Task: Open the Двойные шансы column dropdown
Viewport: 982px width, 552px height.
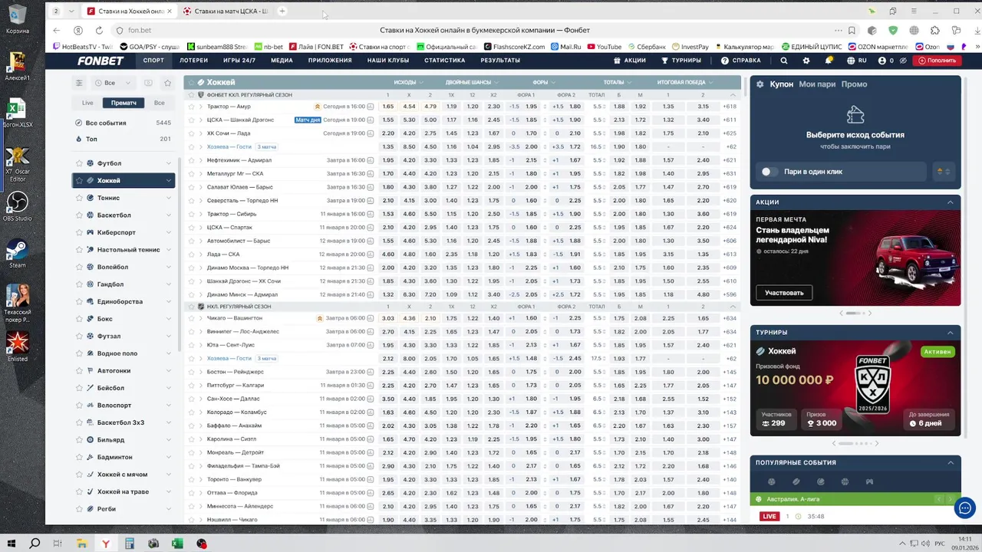Action: 472,82
